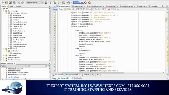This screenshot has width=169, height=95.
Task: Click the Undo toolbar icon
Action: pos(19,2)
